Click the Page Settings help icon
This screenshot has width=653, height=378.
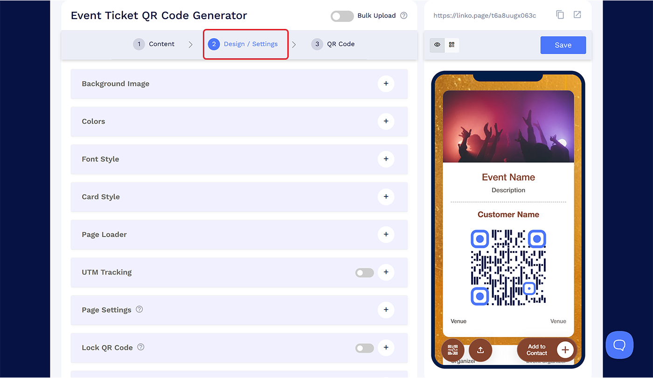click(x=139, y=309)
